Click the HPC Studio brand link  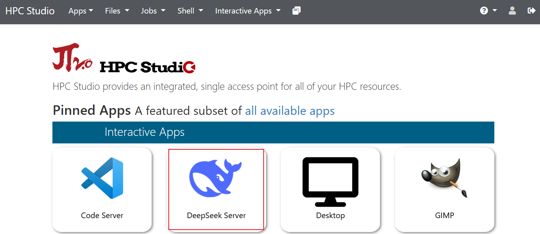(x=30, y=11)
